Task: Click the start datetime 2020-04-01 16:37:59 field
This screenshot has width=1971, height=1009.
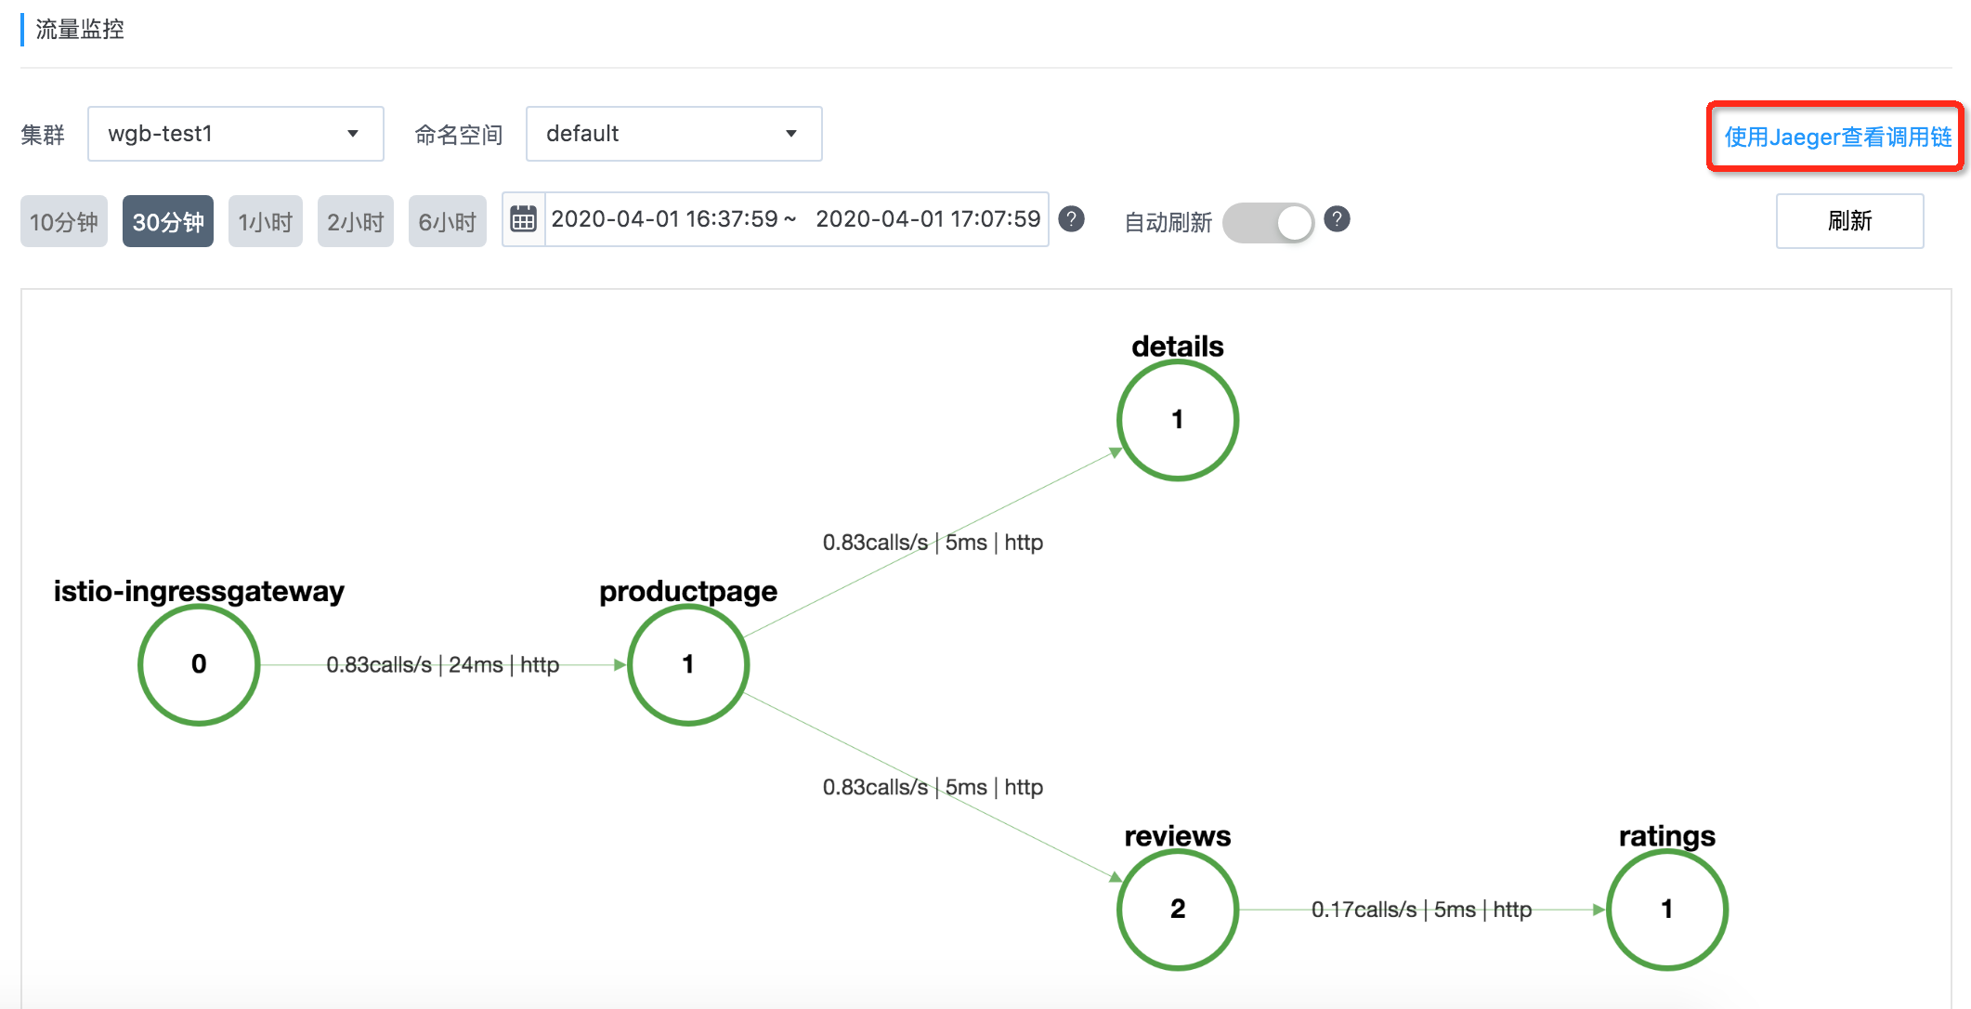Action: 665,219
